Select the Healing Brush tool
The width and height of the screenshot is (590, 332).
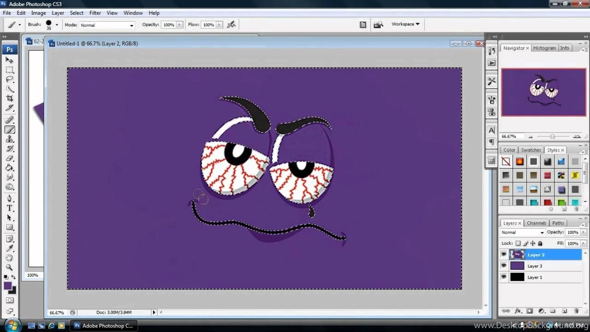10,120
